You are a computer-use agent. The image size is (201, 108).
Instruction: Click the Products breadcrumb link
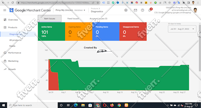95,9
